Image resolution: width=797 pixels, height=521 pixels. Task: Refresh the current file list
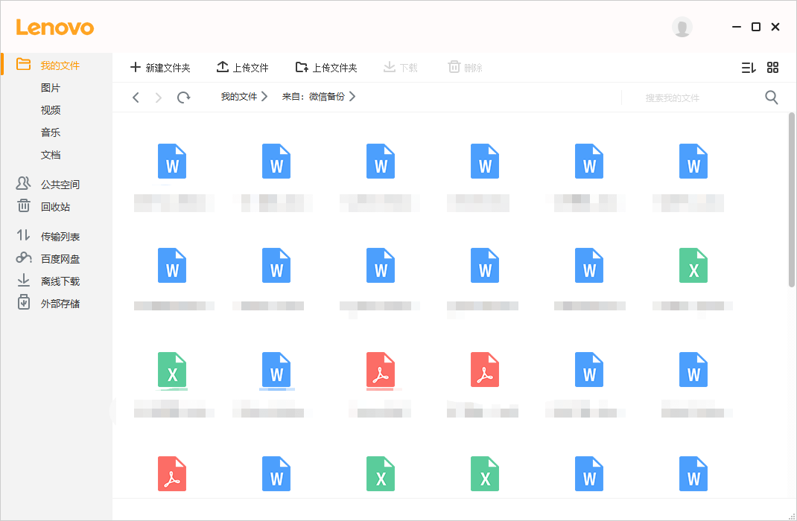coord(183,98)
